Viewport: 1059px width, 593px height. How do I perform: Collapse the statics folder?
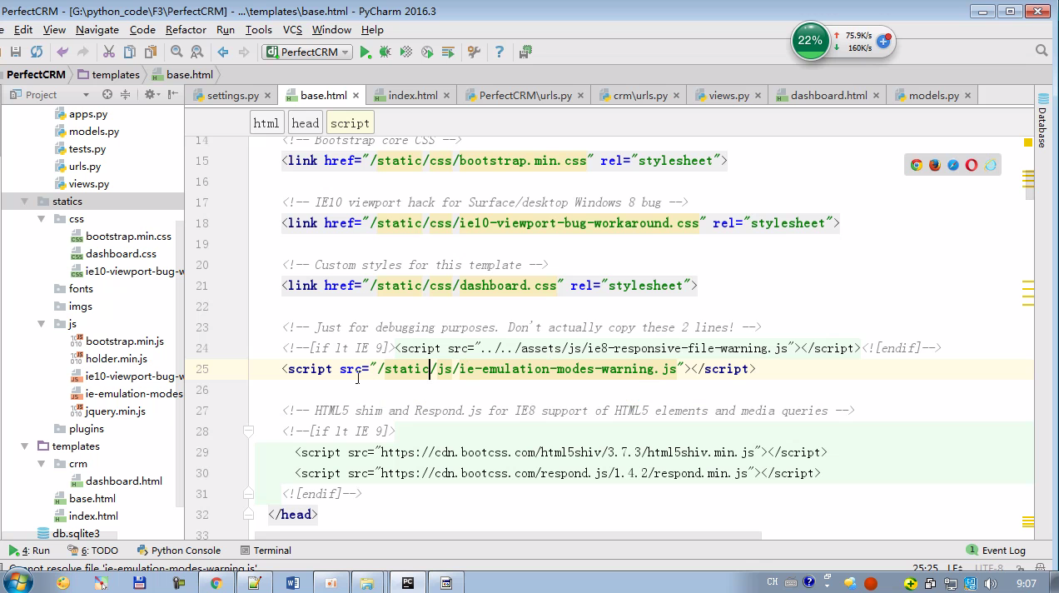point(25,202)
